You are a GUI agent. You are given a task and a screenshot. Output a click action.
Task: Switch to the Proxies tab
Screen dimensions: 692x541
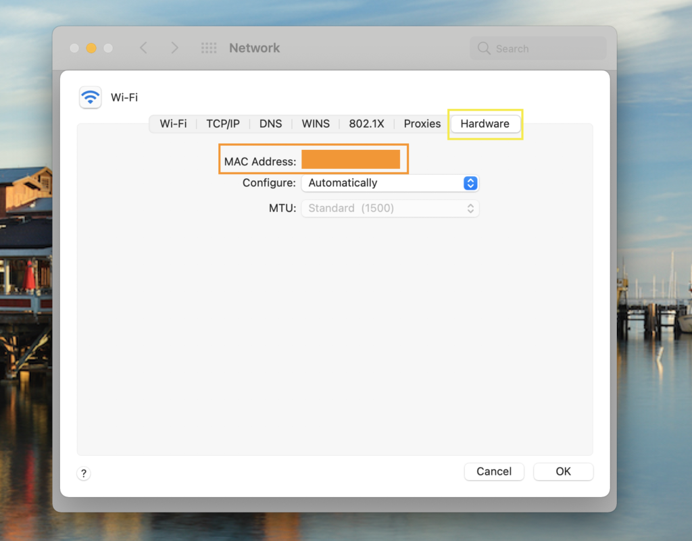click(x=422, y=124)
